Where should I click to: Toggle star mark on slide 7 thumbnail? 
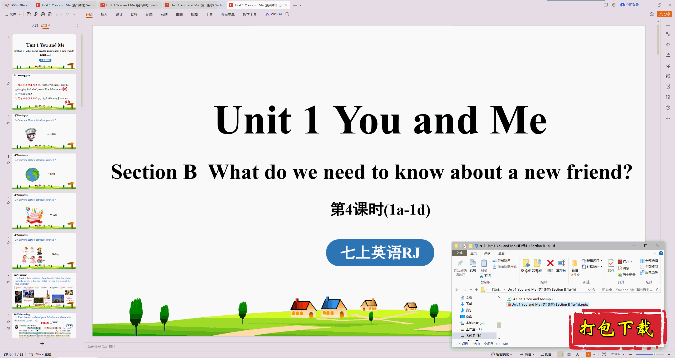click(8, 282)
